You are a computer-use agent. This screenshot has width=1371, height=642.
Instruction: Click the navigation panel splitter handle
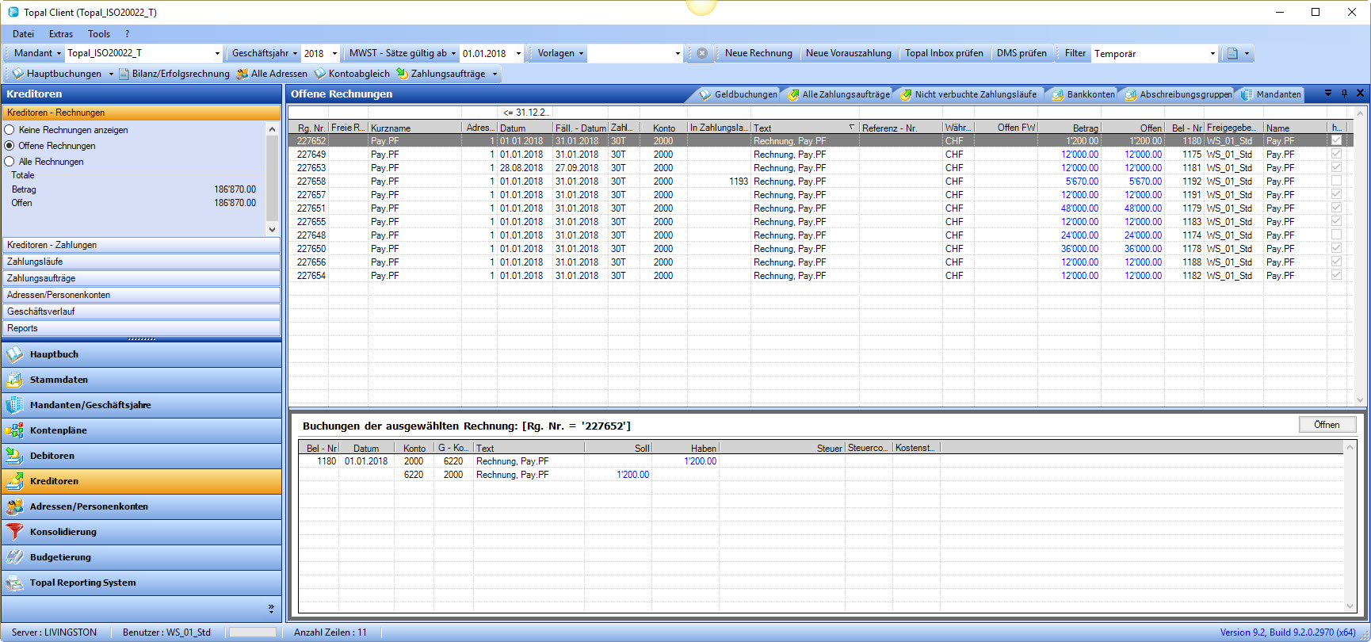click(141, 339)
